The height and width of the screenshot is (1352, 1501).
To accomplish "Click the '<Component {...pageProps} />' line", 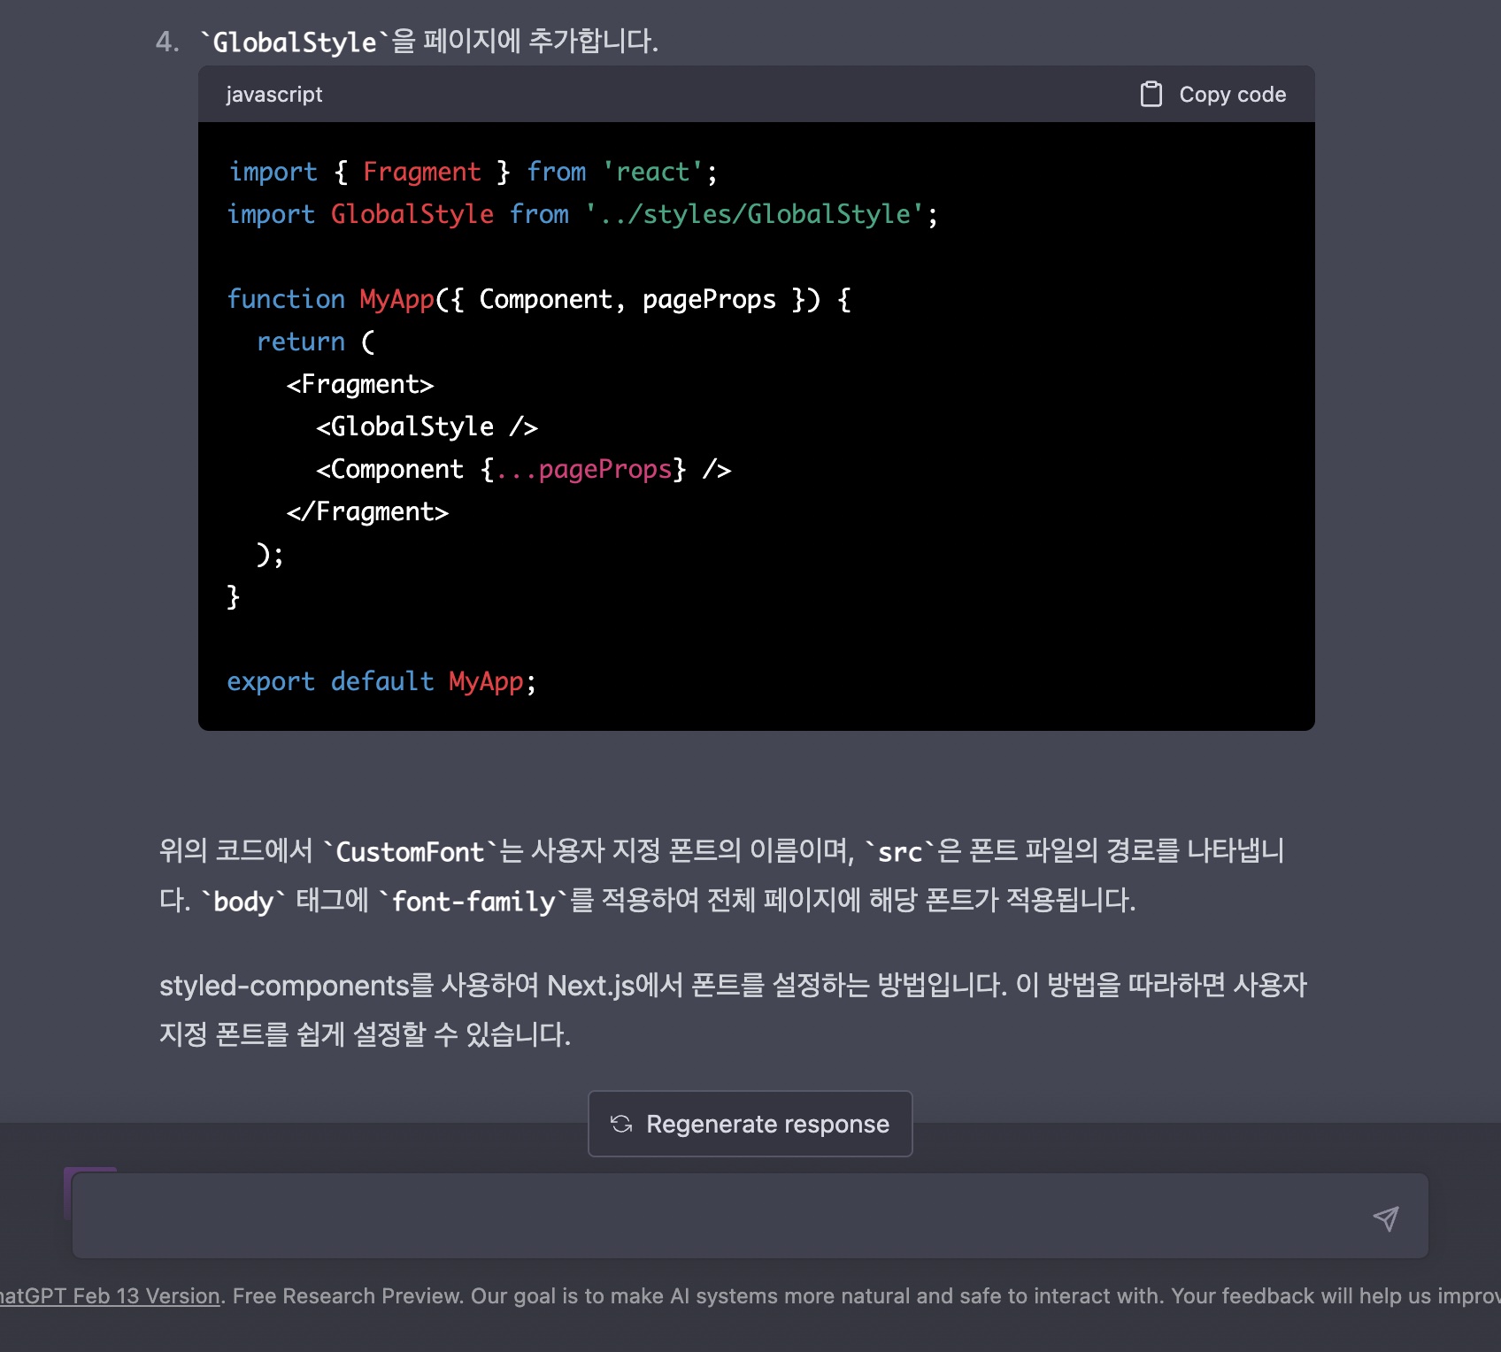I will tap(524, 469).
